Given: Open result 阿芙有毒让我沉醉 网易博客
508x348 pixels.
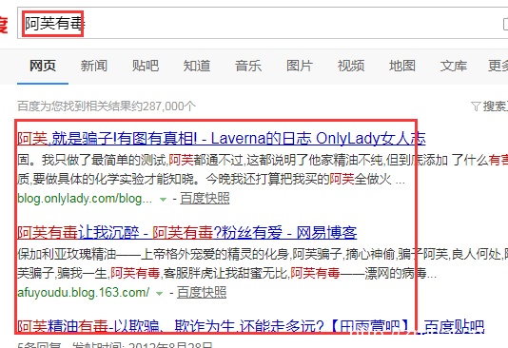Looking at the screenshot, I should tap(187, 232).
